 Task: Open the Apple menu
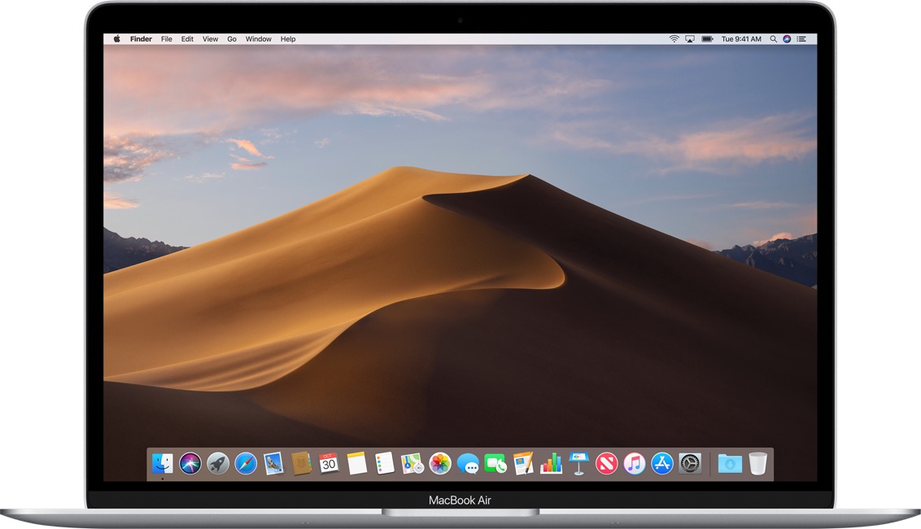tap(117, 39)
